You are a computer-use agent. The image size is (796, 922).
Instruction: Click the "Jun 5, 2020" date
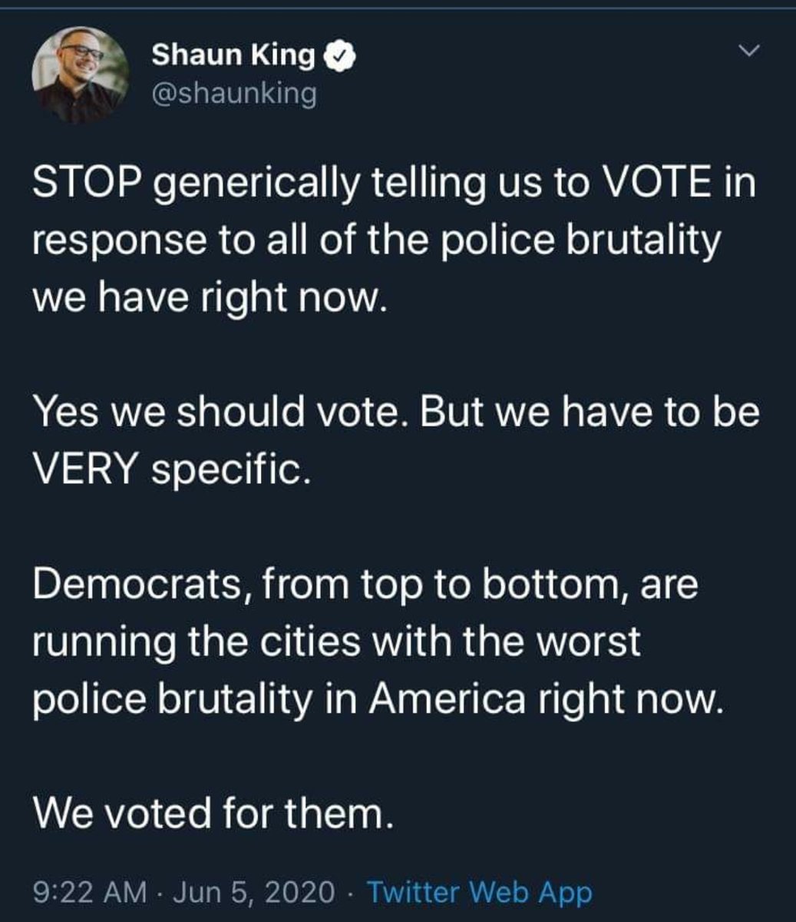click(253, 892)
